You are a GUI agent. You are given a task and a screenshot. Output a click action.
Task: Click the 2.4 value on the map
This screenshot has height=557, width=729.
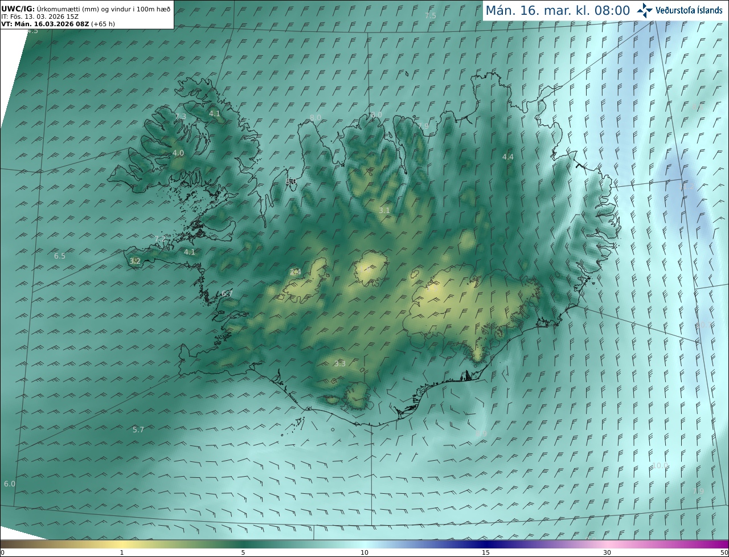296,272
